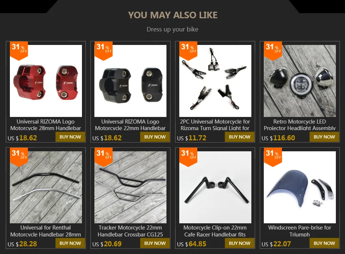
Task: View the clip-on cafe racer handlebar photo
Action: [215, 187]
